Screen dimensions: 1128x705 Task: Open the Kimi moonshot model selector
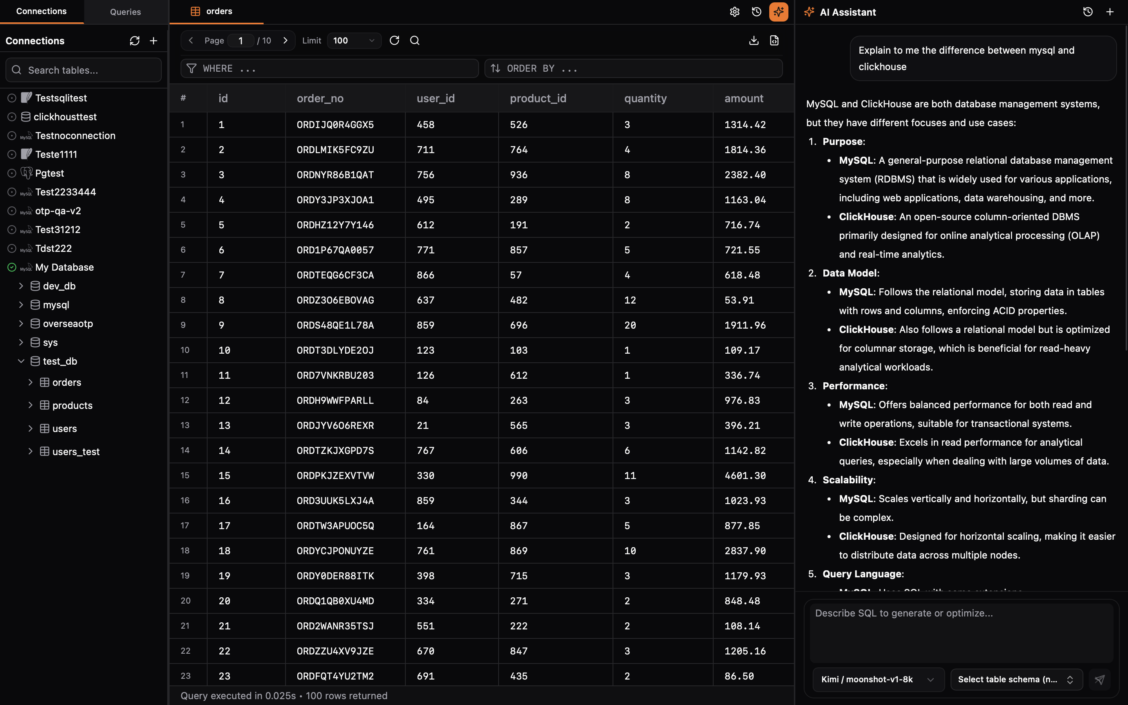pos(877,680)
